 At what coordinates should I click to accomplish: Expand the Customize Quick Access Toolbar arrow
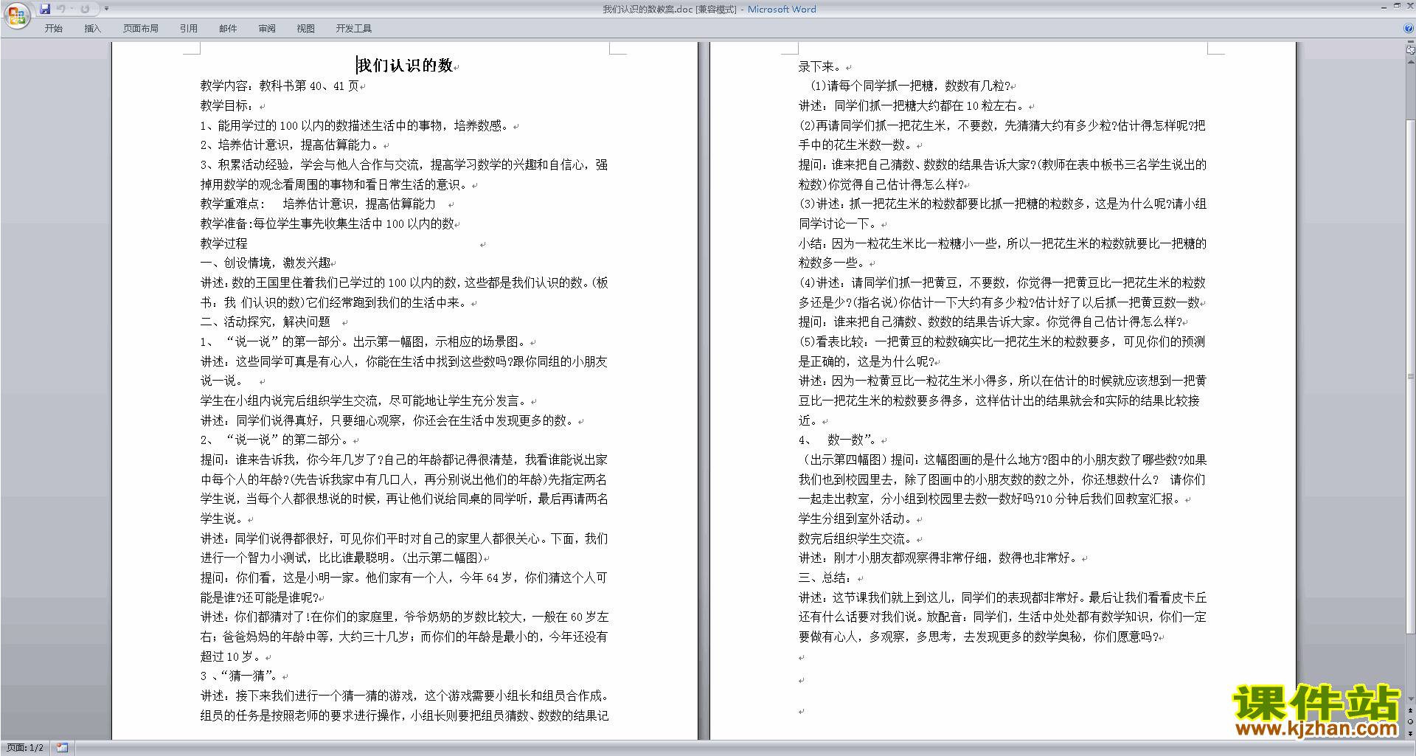point(106,9)
